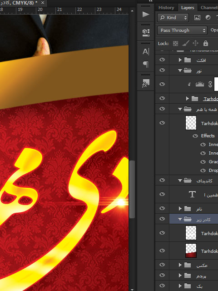The width and height of the screenshot is (218, 291).
Task: Click Tarhdok layer thumbnail under همه با هم
Action: [191, 123]
